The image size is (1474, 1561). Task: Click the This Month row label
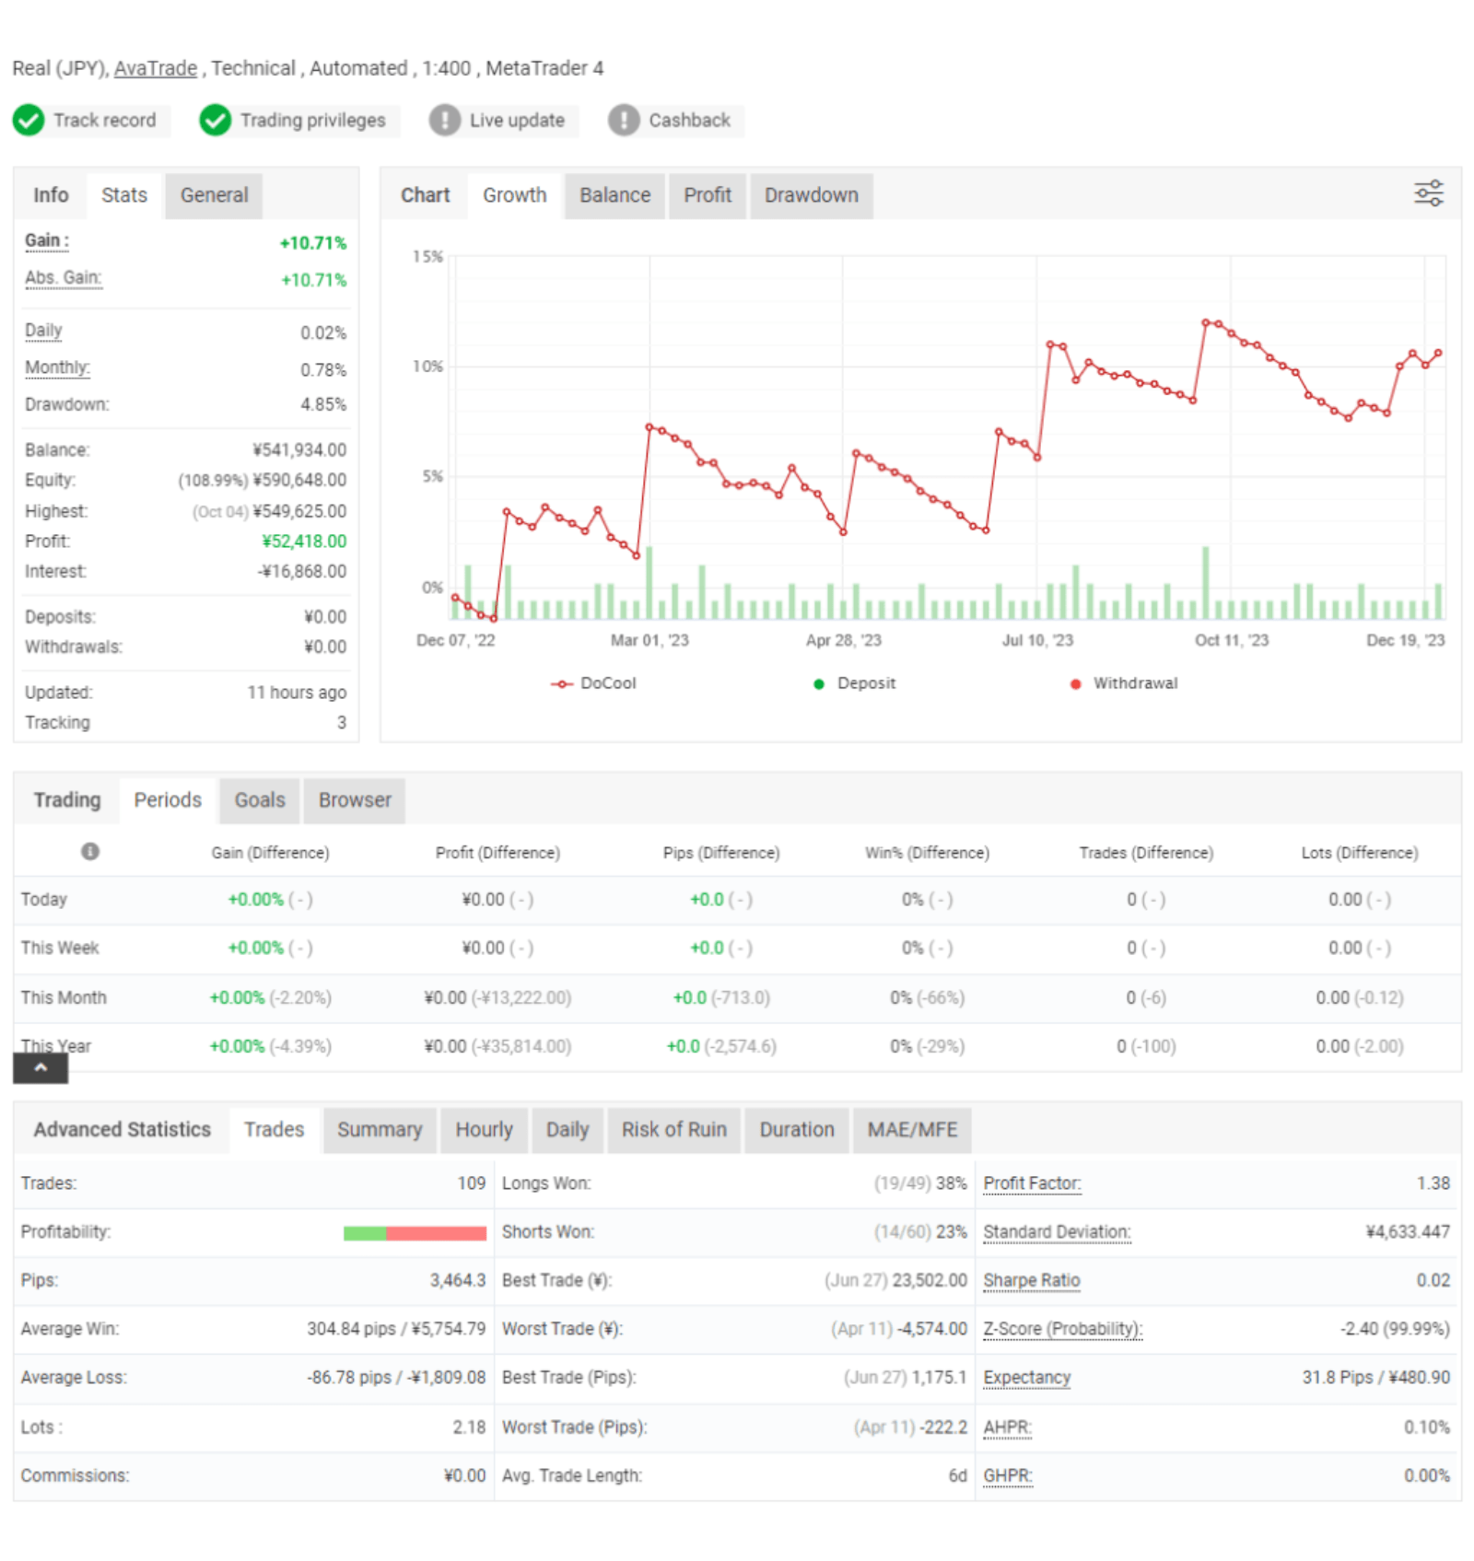tap(64, 998)
